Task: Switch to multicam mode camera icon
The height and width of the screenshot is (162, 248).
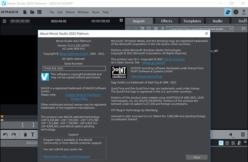Action: point(239,143)
